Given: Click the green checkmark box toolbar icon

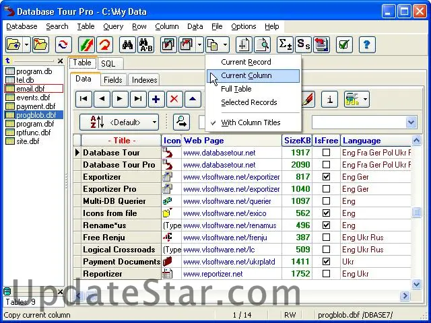Looking at the screenshot, I should click(x=344, y=44).
